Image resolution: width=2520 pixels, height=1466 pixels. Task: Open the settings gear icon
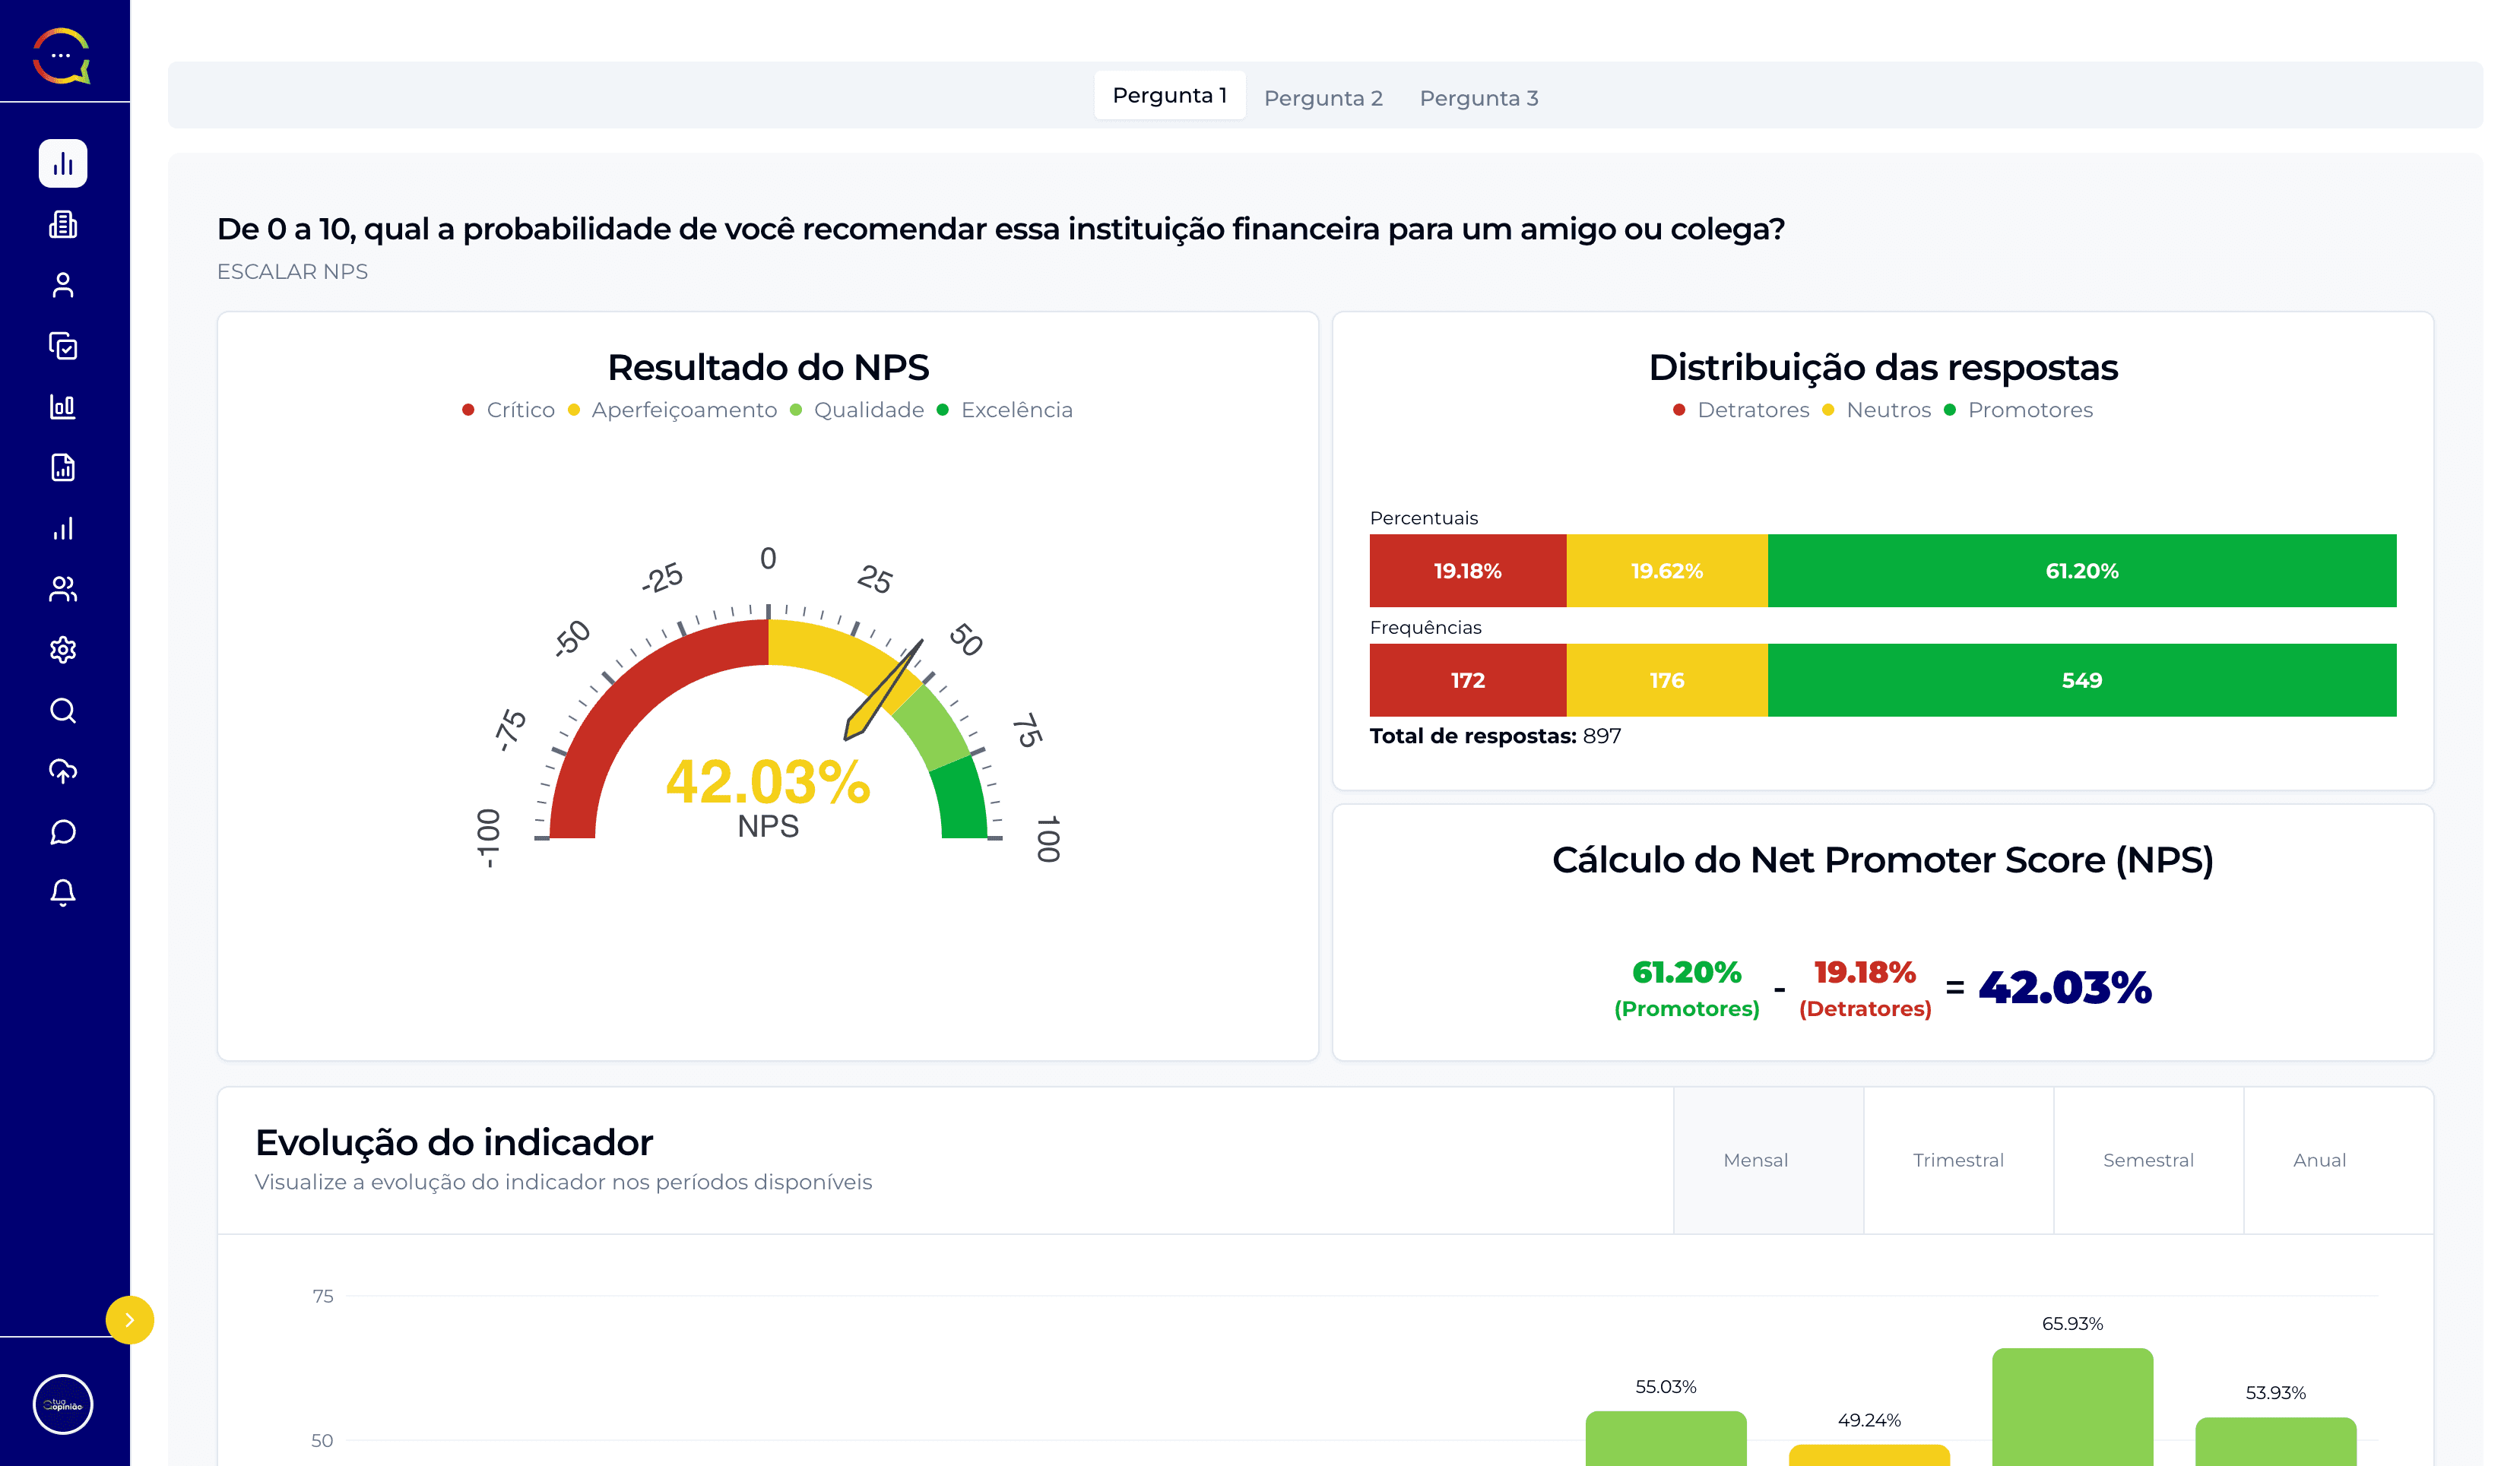(63, 650)
